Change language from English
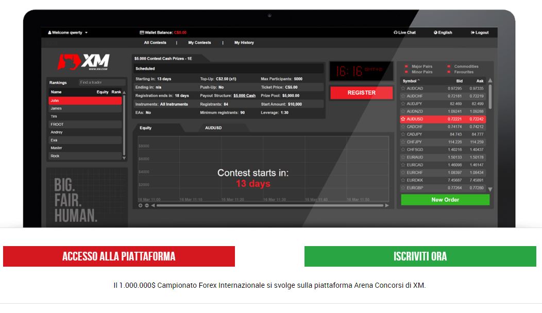Image resolution: width=542 pixels, height=313 pixels. coord(443,32)
